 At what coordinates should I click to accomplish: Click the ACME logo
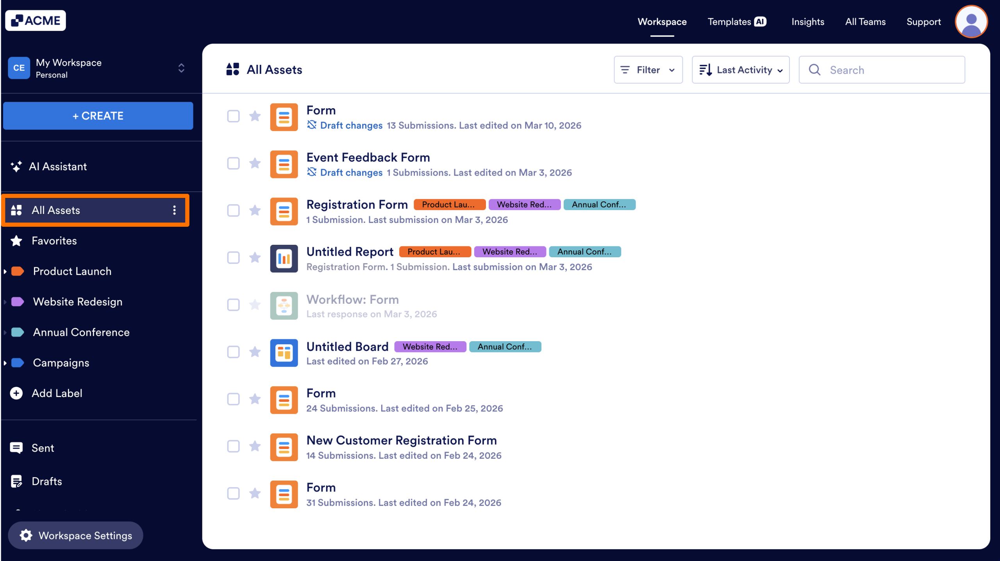point(35,20)
